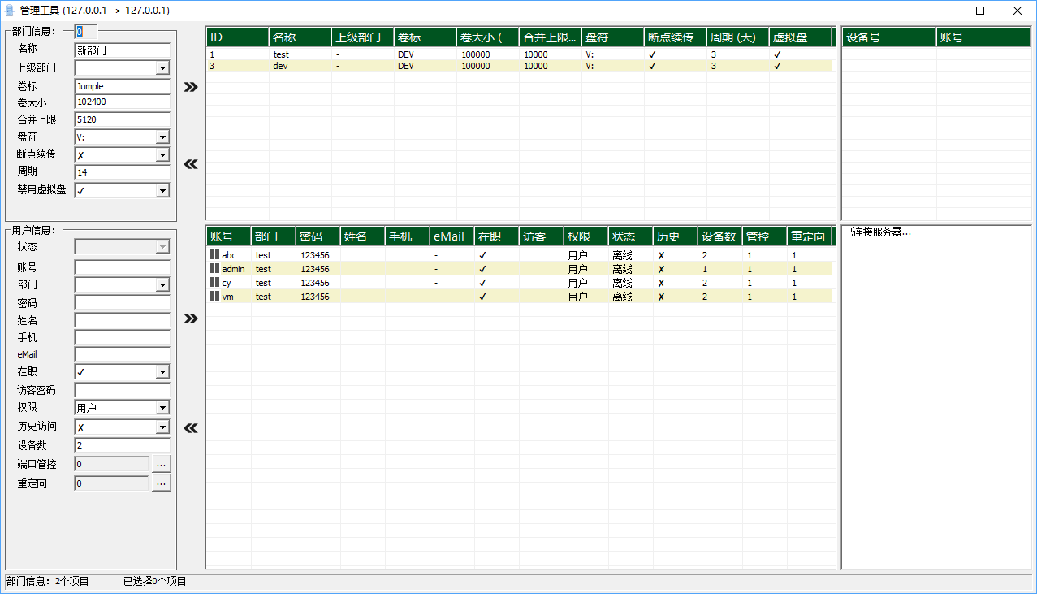
Task: Click the browse button beside 端口管控
Action: pos(161,464)
